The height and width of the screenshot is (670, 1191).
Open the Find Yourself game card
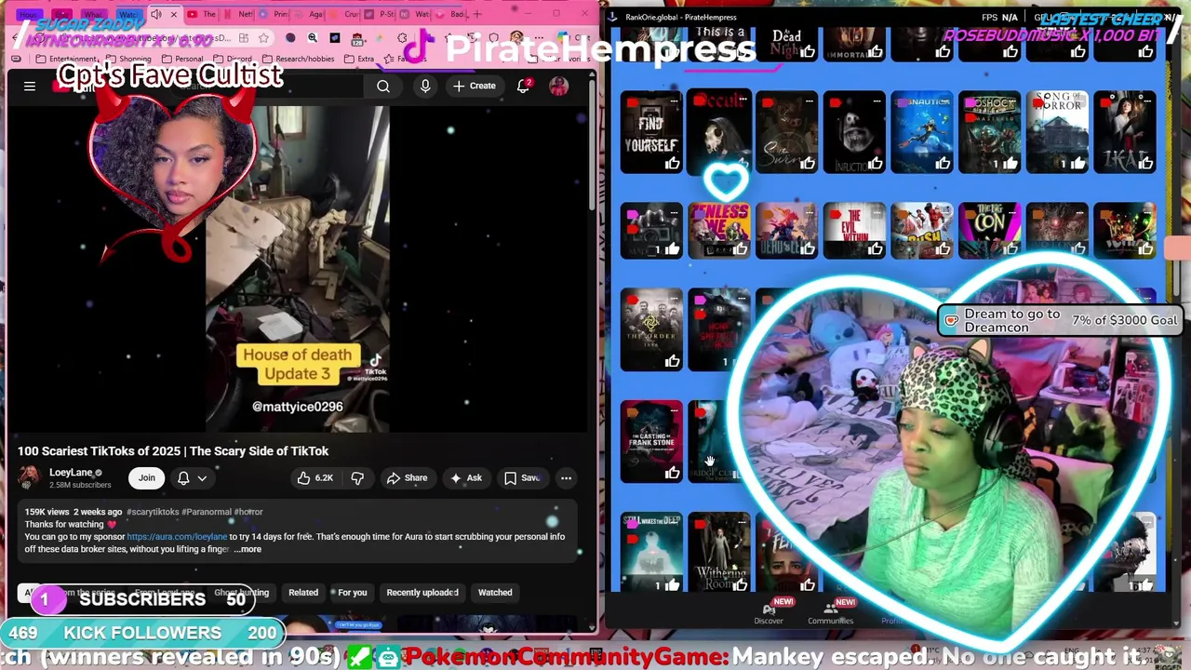pos(651,132)
